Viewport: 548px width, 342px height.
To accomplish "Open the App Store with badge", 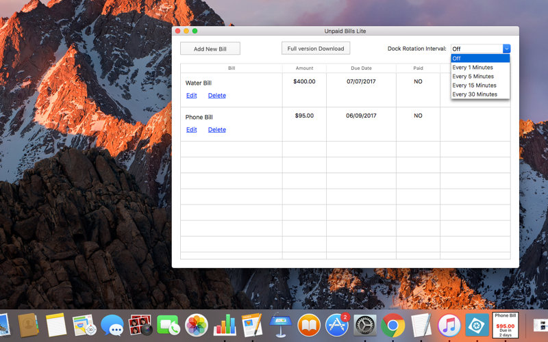I will point(337,326).
